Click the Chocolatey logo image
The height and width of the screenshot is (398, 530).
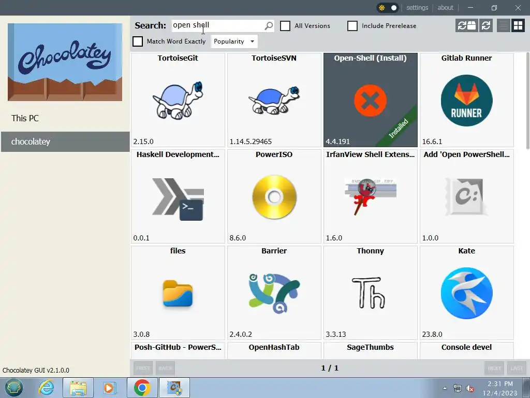coord(65,62)
